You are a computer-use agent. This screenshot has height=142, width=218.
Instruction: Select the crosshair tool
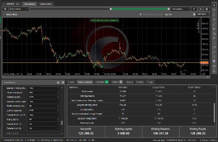tap(214, 10)
